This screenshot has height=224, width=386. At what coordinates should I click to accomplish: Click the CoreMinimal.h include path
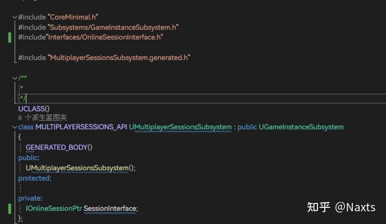(x=73, y=17)
